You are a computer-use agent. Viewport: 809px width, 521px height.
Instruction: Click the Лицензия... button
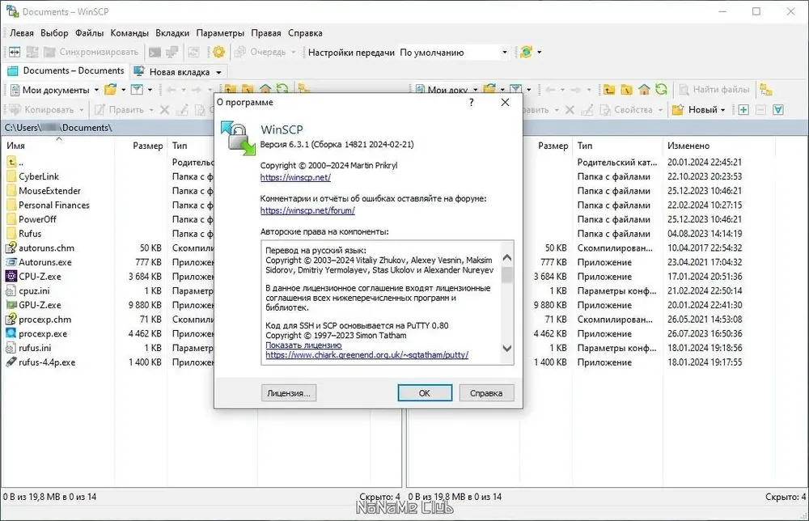[x=289, y=393]
